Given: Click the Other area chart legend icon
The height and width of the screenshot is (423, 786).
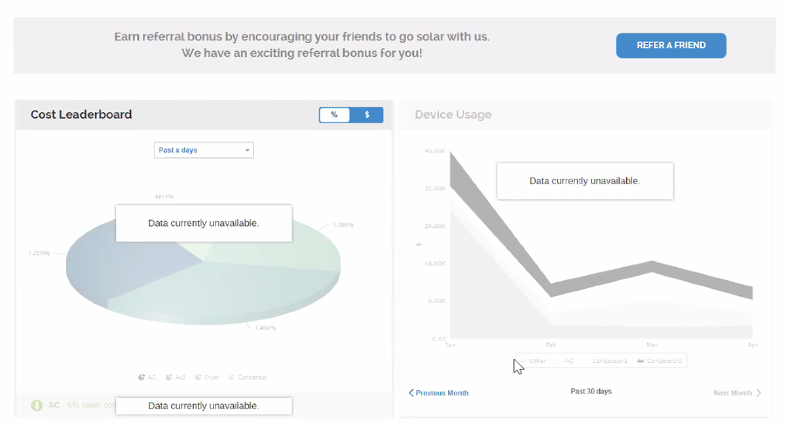Looking at the screenshot, I should tap(523, 361).
